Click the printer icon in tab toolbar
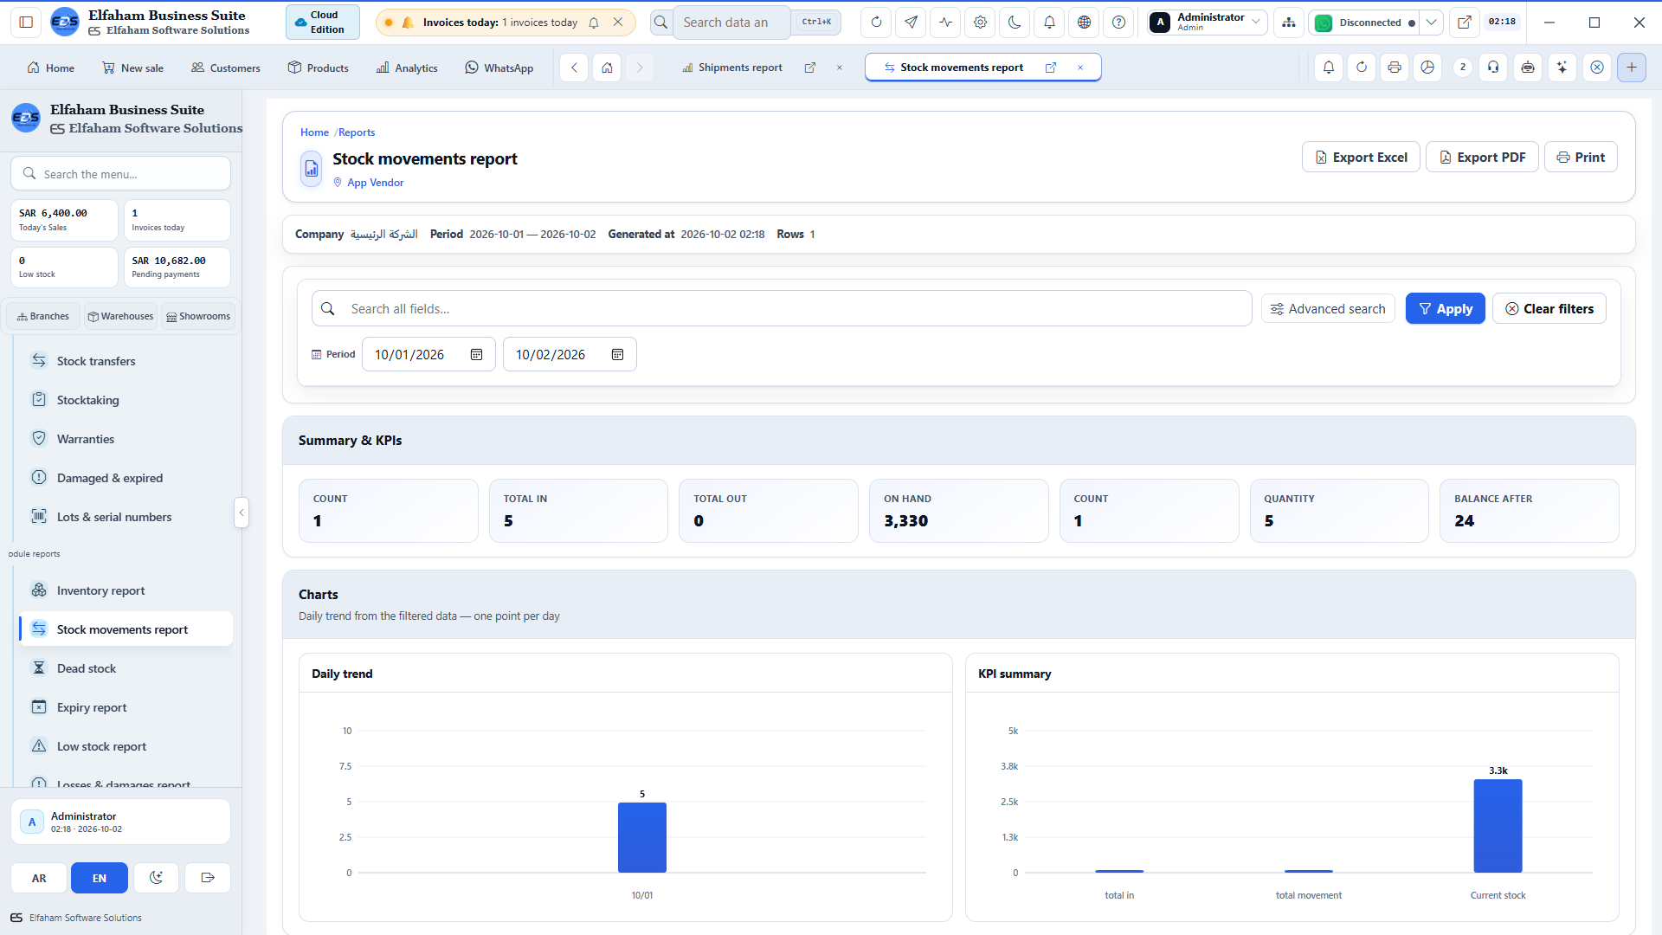The height and width of the screenshot is (935, 1662). tap(1395, 68)
